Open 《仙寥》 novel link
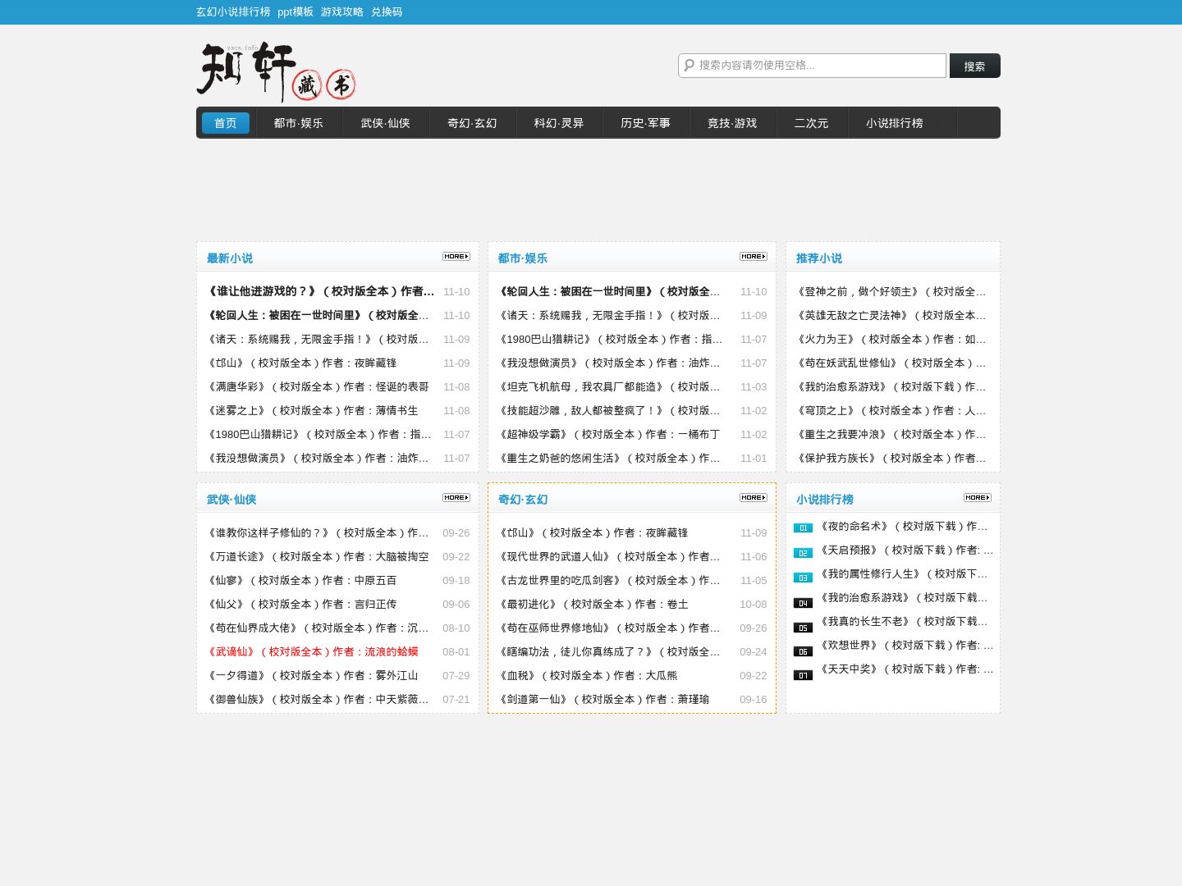Viewport: 1182px width, 886px height. (302, 580)
